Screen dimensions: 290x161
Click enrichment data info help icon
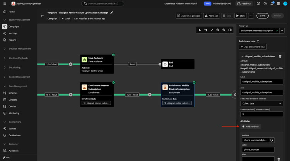258,41
